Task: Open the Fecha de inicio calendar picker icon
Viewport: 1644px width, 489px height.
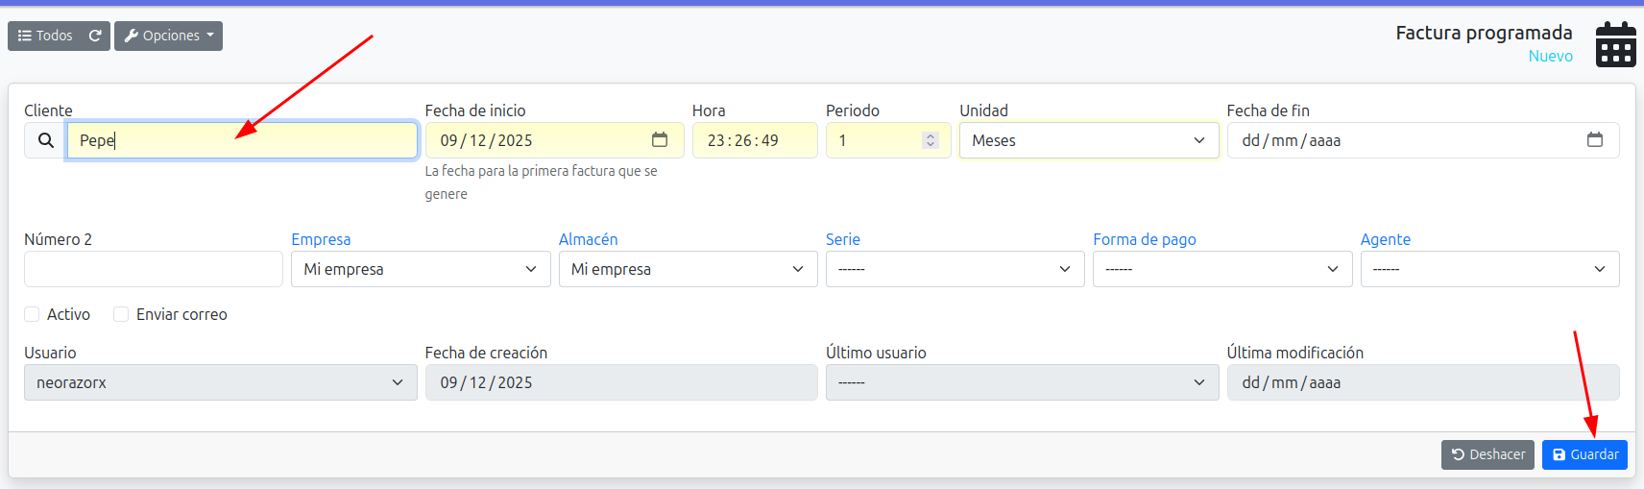Action: [660, 140]
